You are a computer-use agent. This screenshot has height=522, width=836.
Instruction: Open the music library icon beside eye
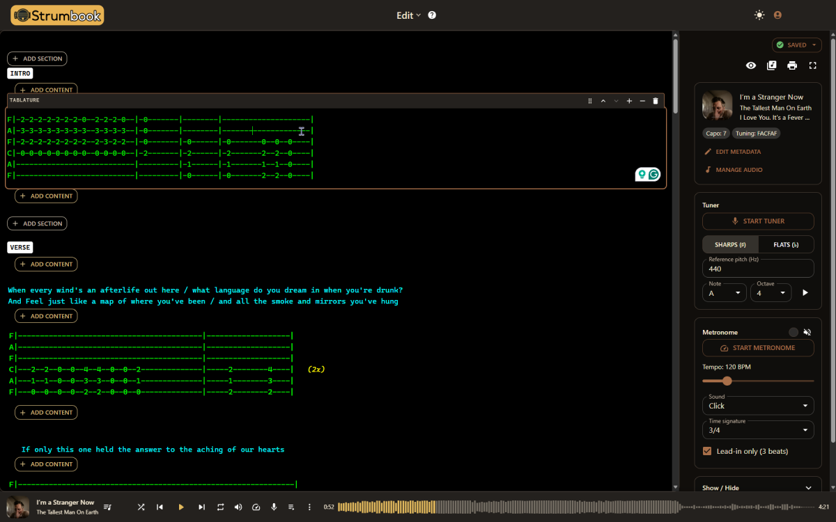pyautogui.click(x=771, y=65)
